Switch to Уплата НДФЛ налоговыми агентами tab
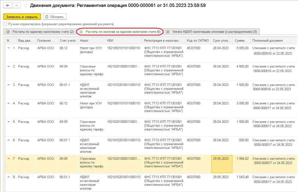The width and height of the screenshot is (298, 192). (212, 32)
